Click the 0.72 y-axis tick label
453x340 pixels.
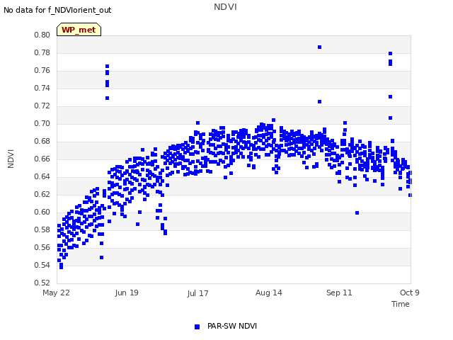point(42,106)
